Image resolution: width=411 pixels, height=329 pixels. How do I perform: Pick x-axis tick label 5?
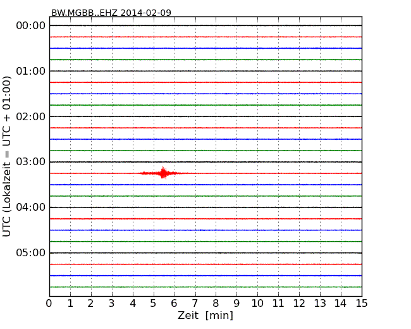(x=154, y=304)
